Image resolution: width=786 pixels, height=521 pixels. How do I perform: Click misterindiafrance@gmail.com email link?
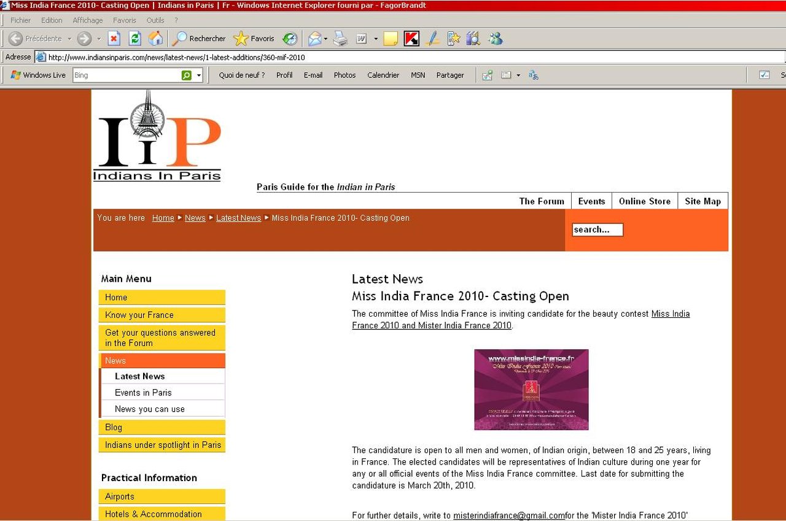pyautogui.click(x=509, y=515)
